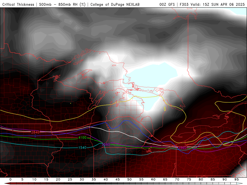247x185 pixels.
Task: Click the blue '0' contour label
Action: (x=35, y=136)
